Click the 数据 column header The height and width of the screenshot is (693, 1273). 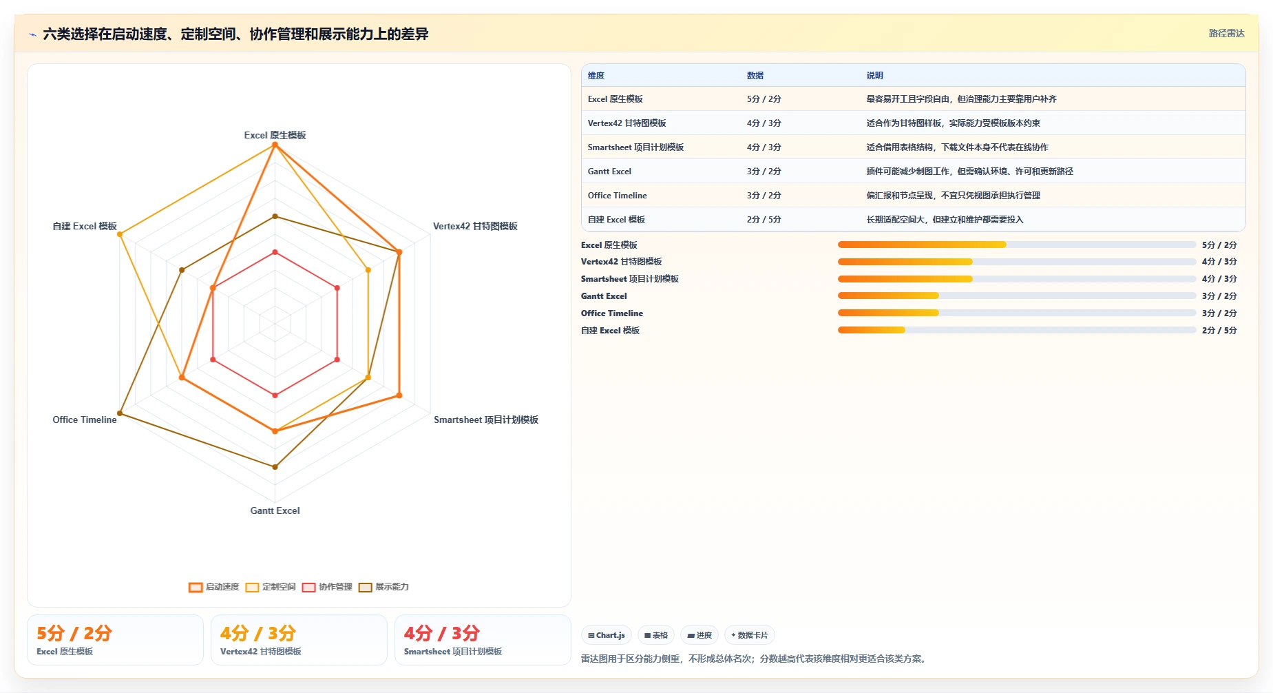755,76
